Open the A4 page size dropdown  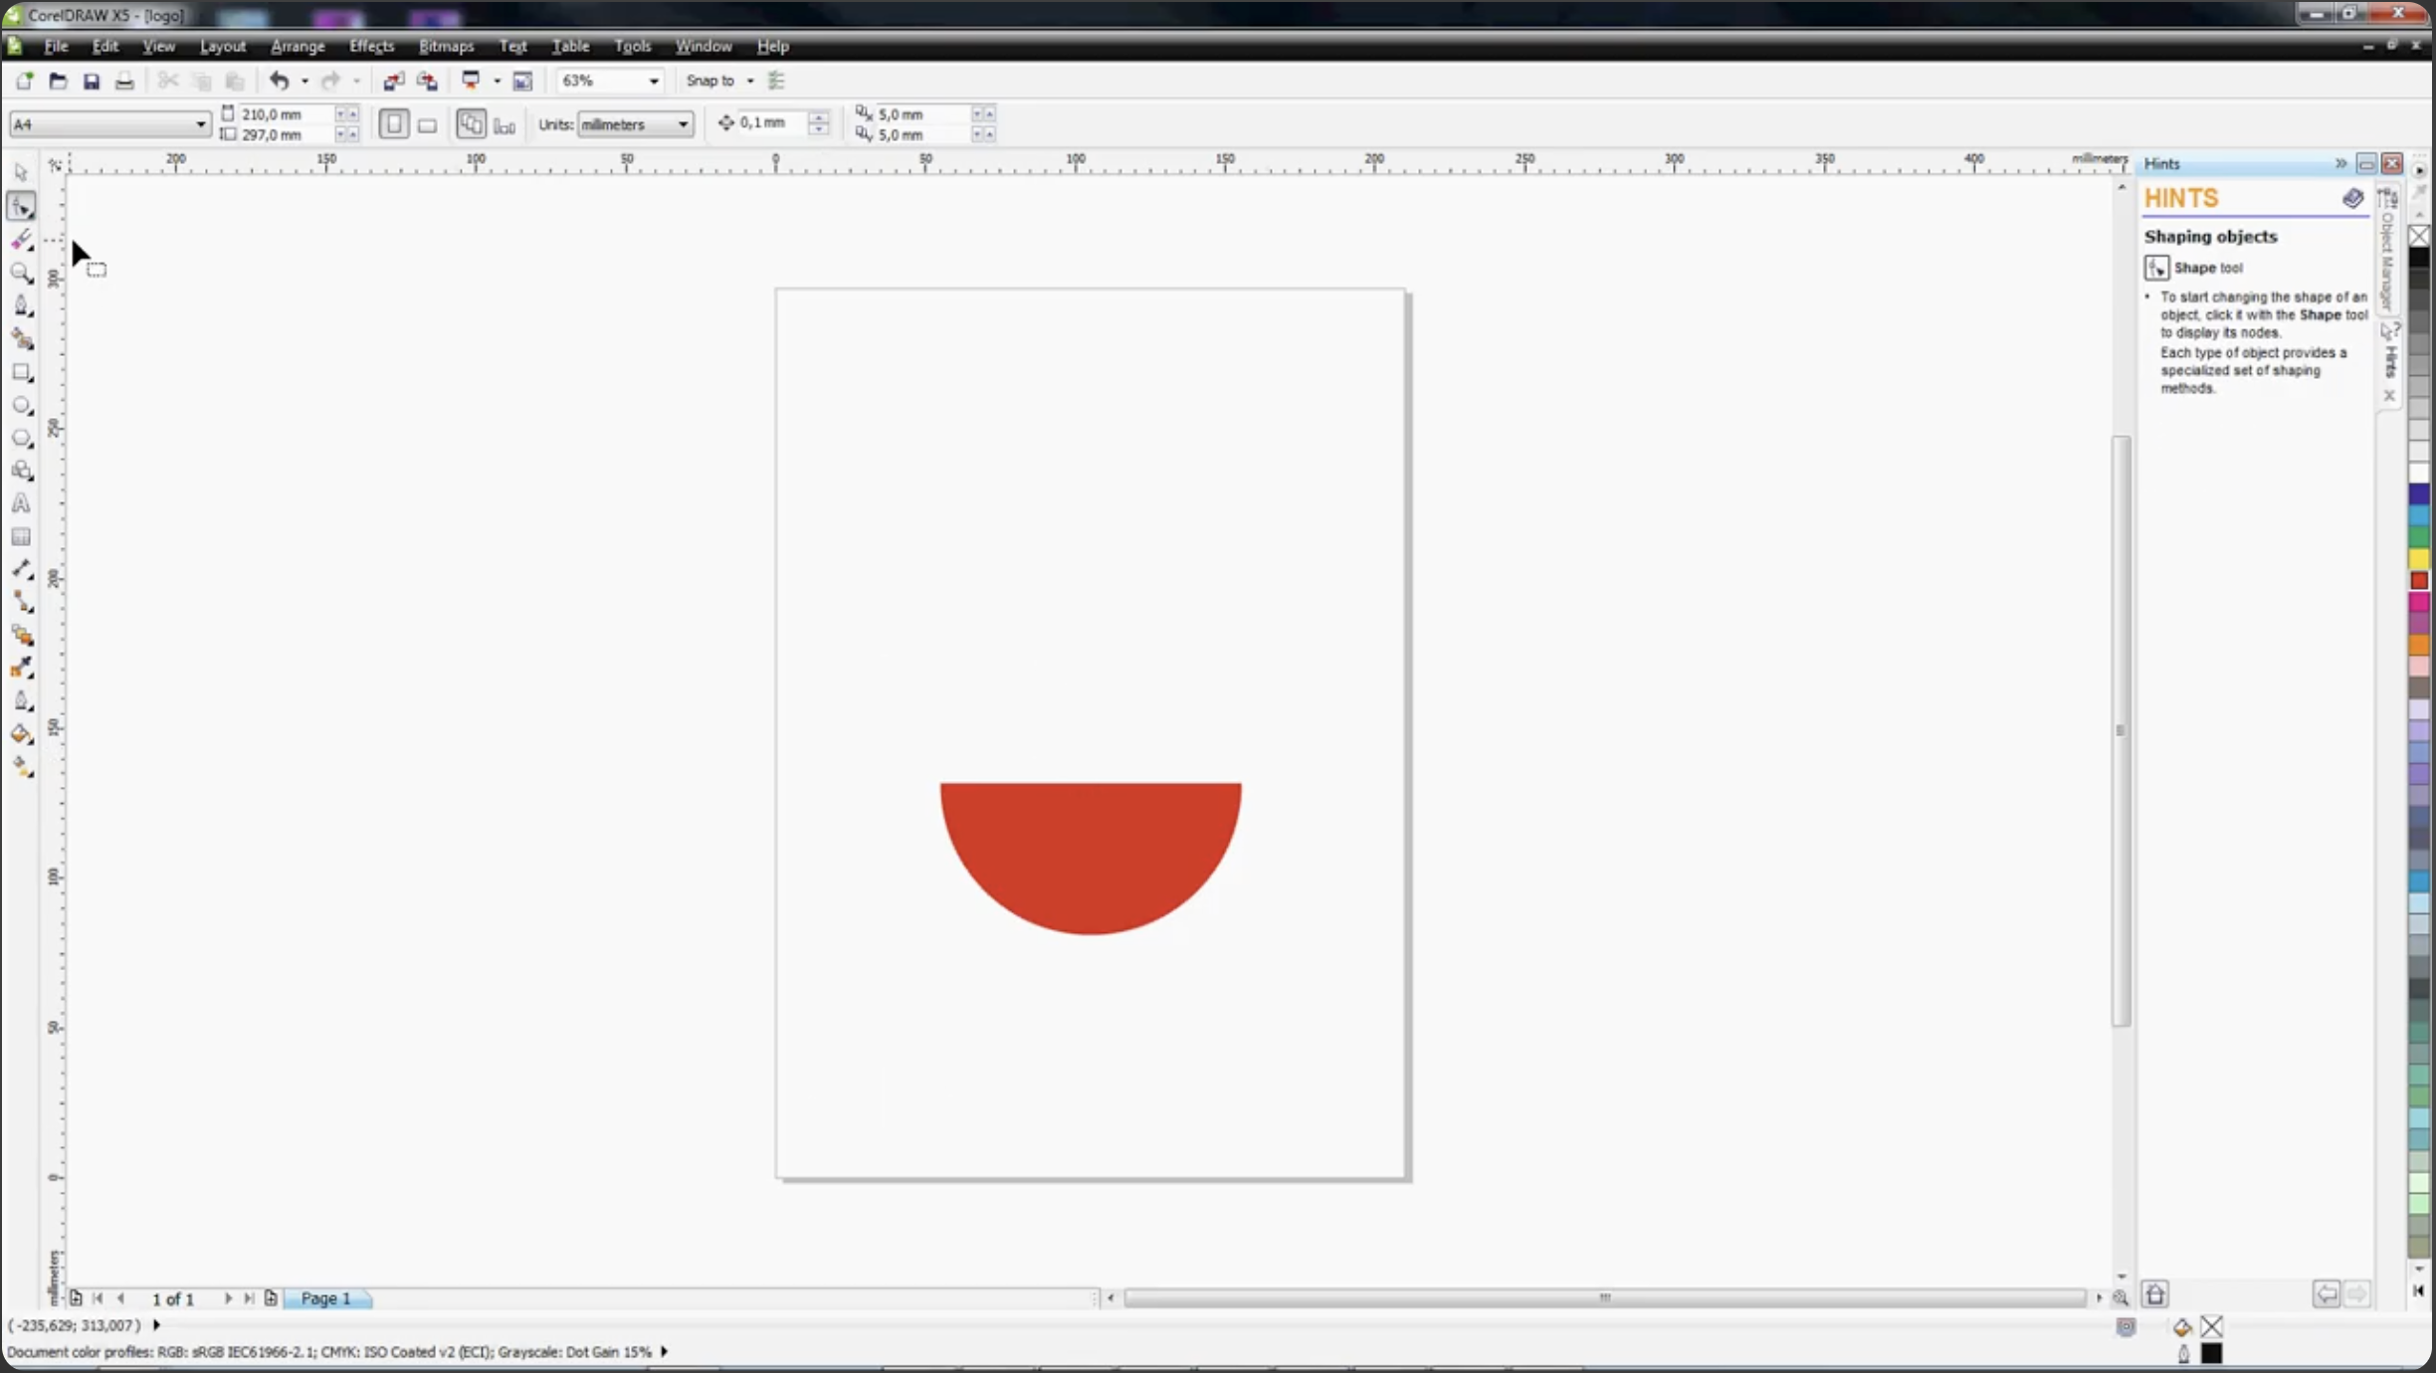(x=199, y=123)
